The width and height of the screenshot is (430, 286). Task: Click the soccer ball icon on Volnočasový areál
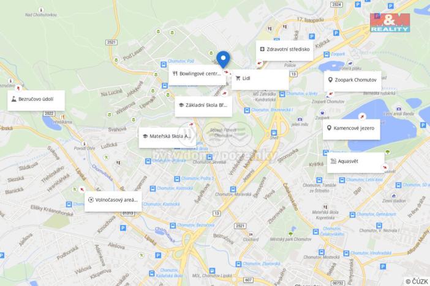(91, 200)
